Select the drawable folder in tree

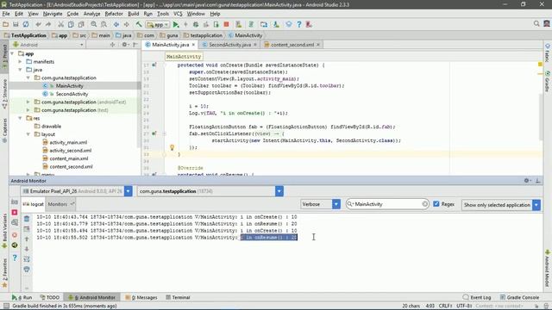tap(51, 127)
